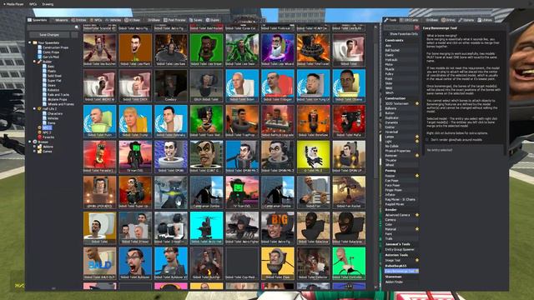Select the Skibidi Toilet Biden spawn icon

(x=242, y=85)
